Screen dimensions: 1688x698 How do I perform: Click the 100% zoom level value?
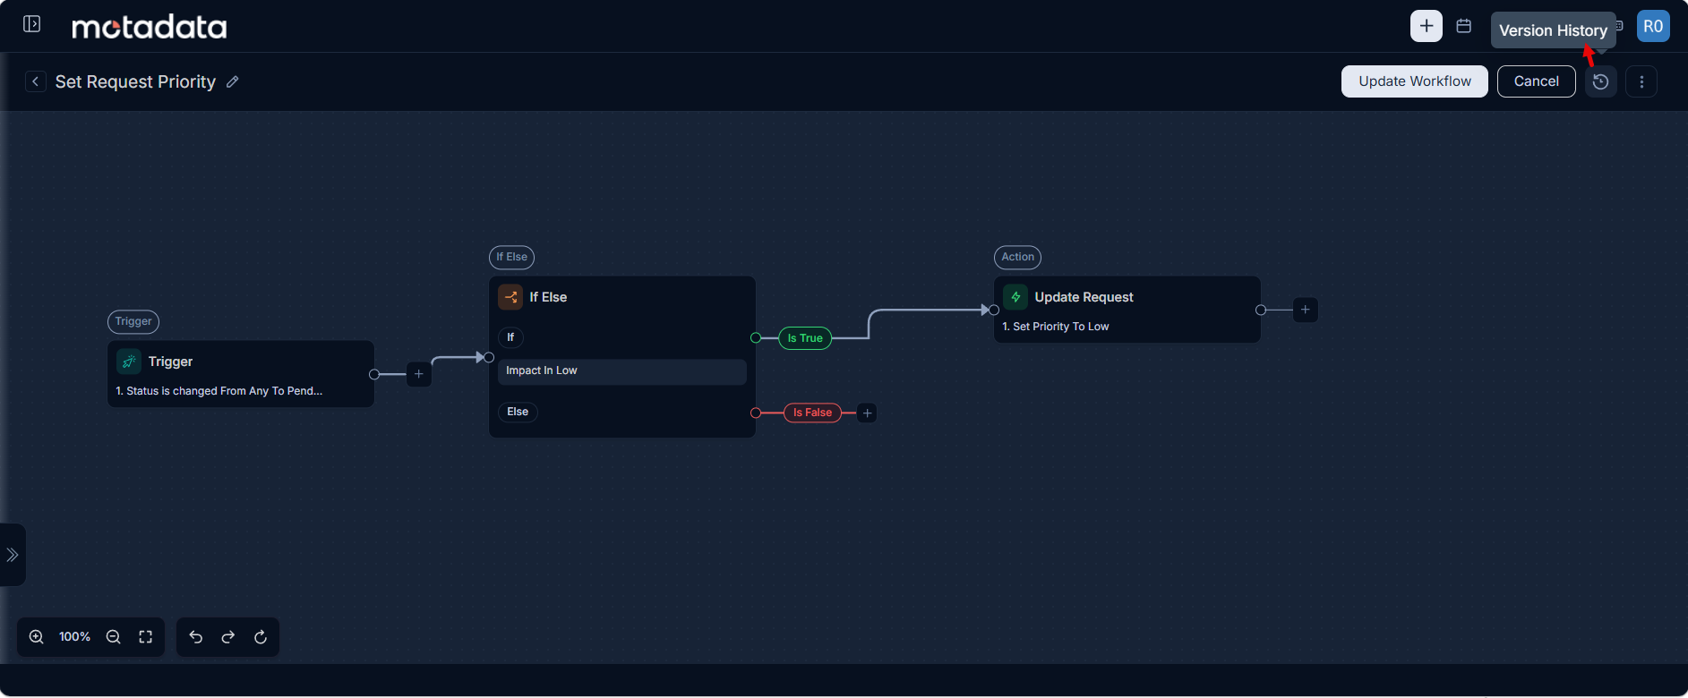point(75,637)
